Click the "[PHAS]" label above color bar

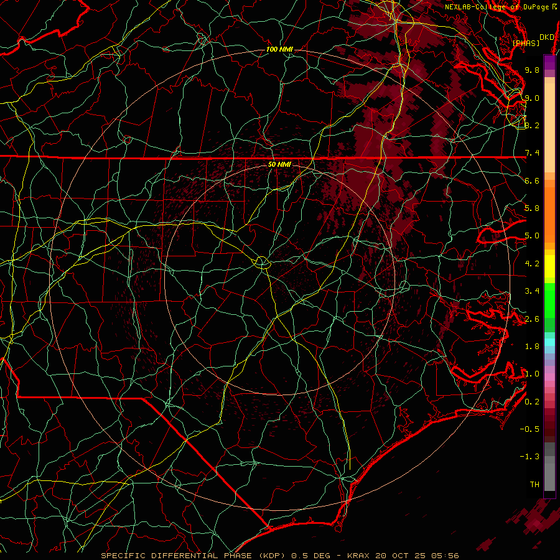(x=526, y=43)
